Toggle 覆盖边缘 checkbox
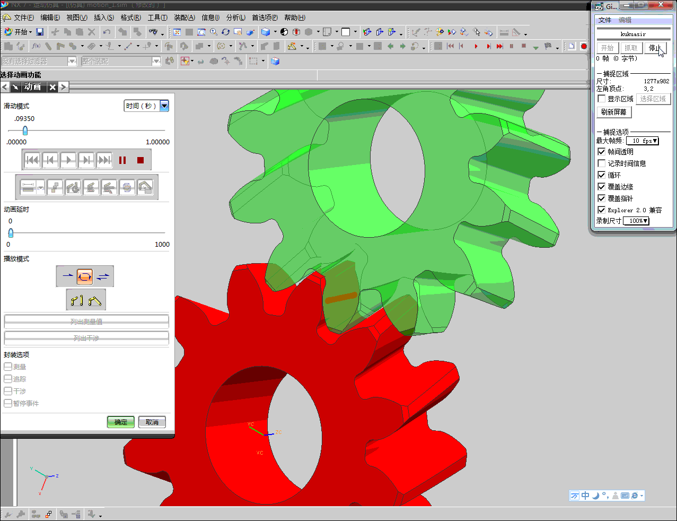677x521 pixels. tap(602, 187)
